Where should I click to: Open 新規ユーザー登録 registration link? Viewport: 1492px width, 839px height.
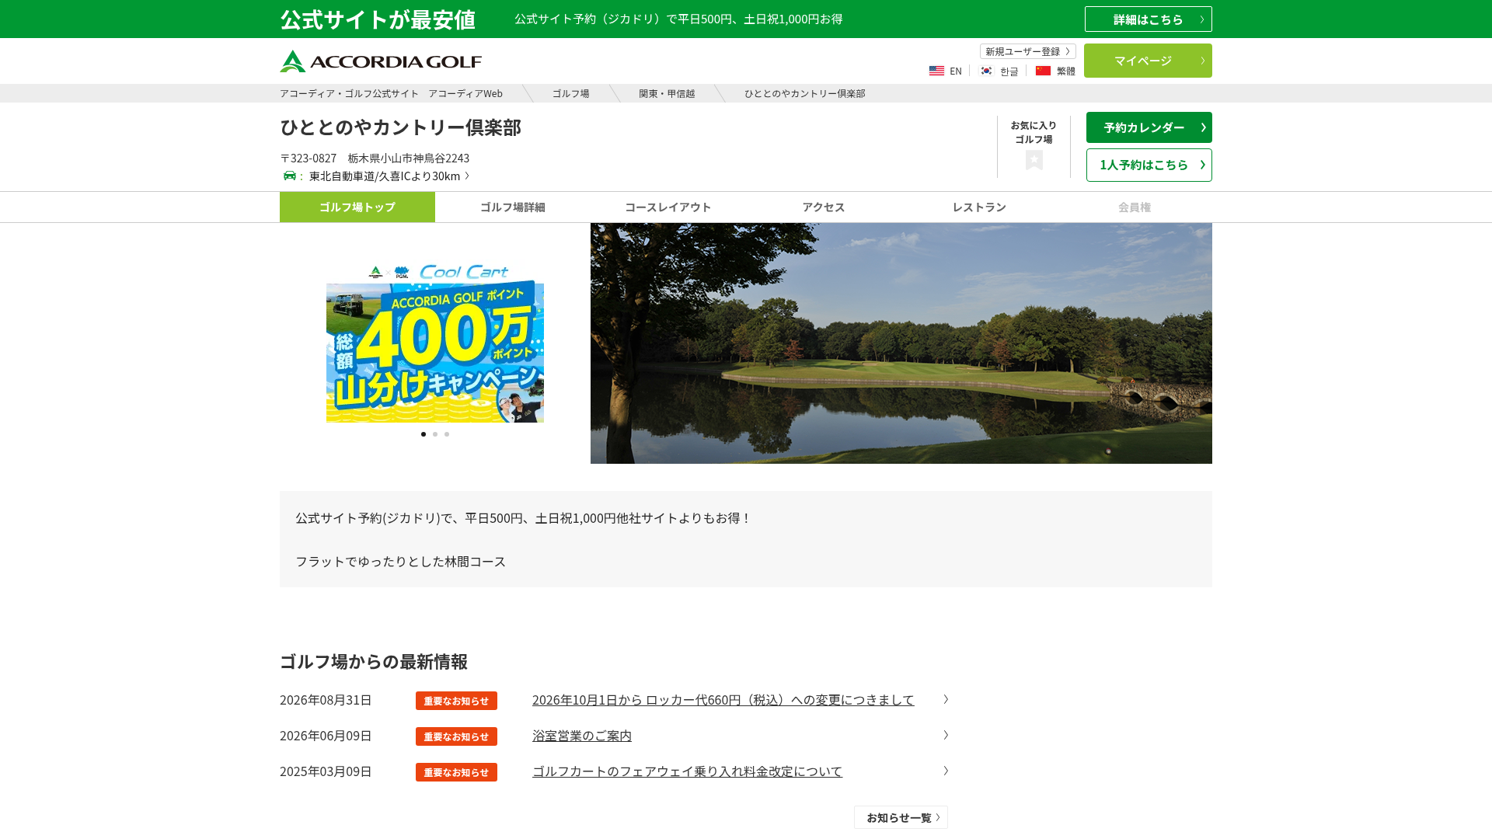click(1027, 51)
